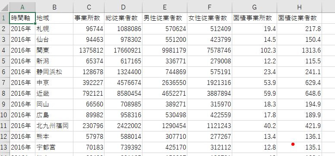Select row 10 header
The height and width of the screenshot is (156, 335).
pyautogui.click(x=5, y=115)
